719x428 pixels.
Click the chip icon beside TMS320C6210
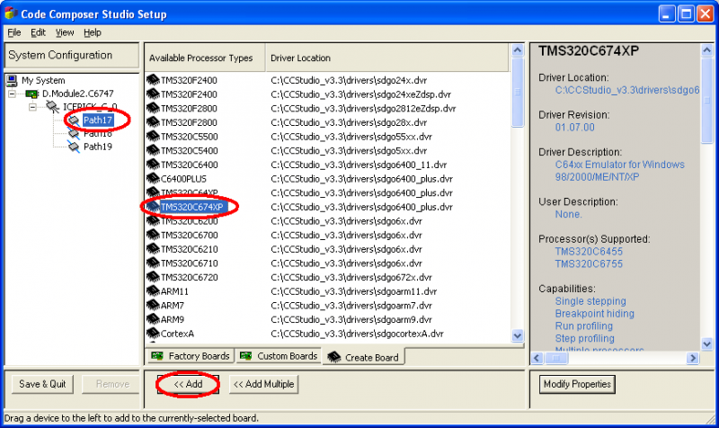153,249
